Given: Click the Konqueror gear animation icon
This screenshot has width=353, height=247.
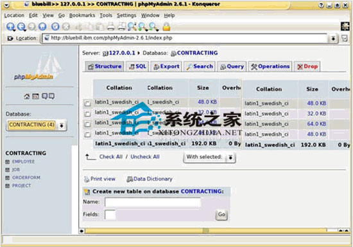Looking at the screenshot, I should [x=345, y=26].
